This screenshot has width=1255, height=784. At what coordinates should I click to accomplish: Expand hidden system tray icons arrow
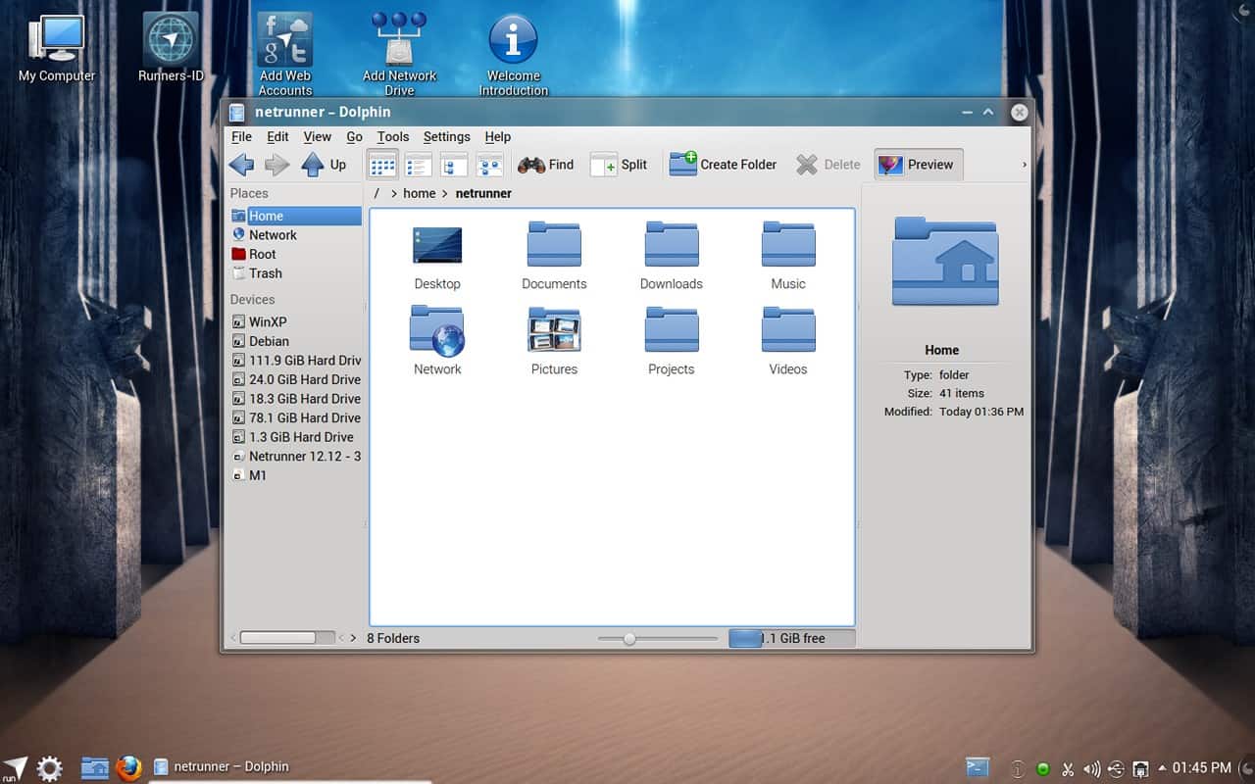point(1163,767)
